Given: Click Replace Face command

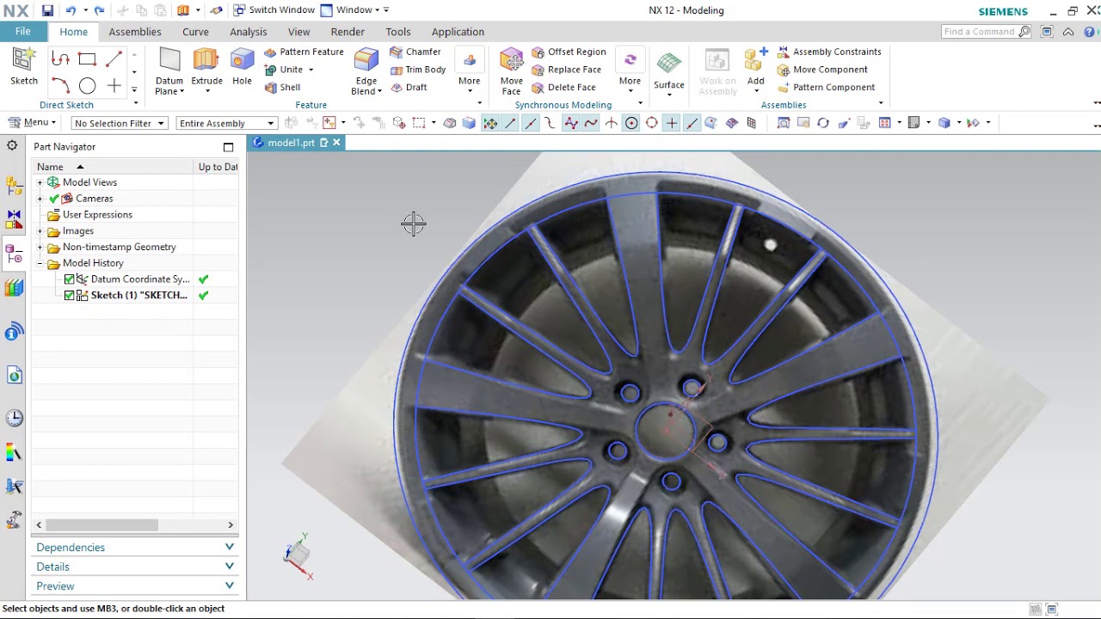Looking at the screenshot, I should pyautogui.click(x=567, y=70).
